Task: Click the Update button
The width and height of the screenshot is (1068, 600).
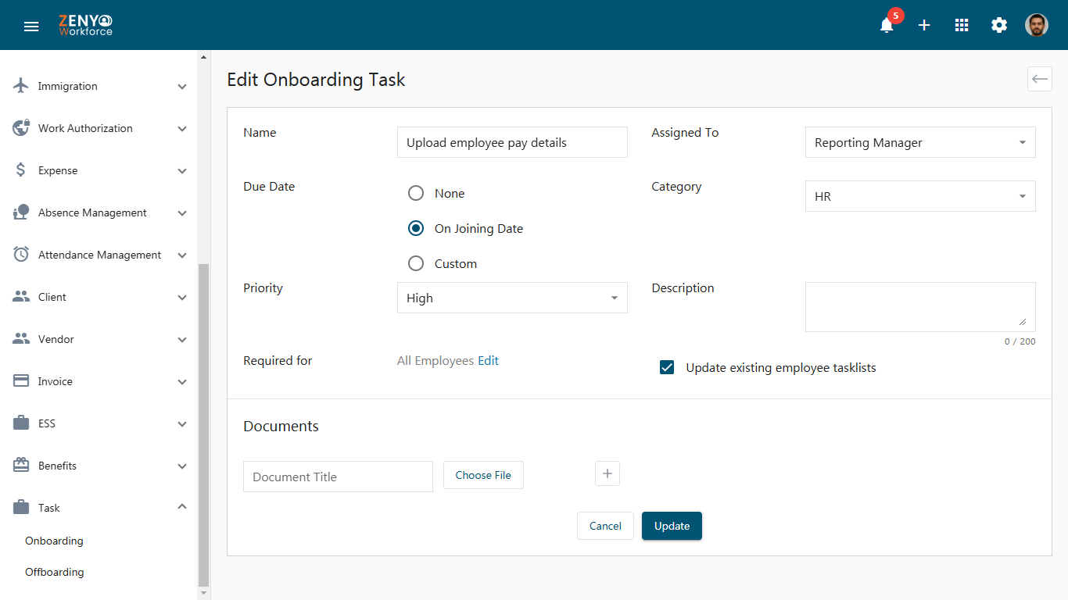Action: 672,526
